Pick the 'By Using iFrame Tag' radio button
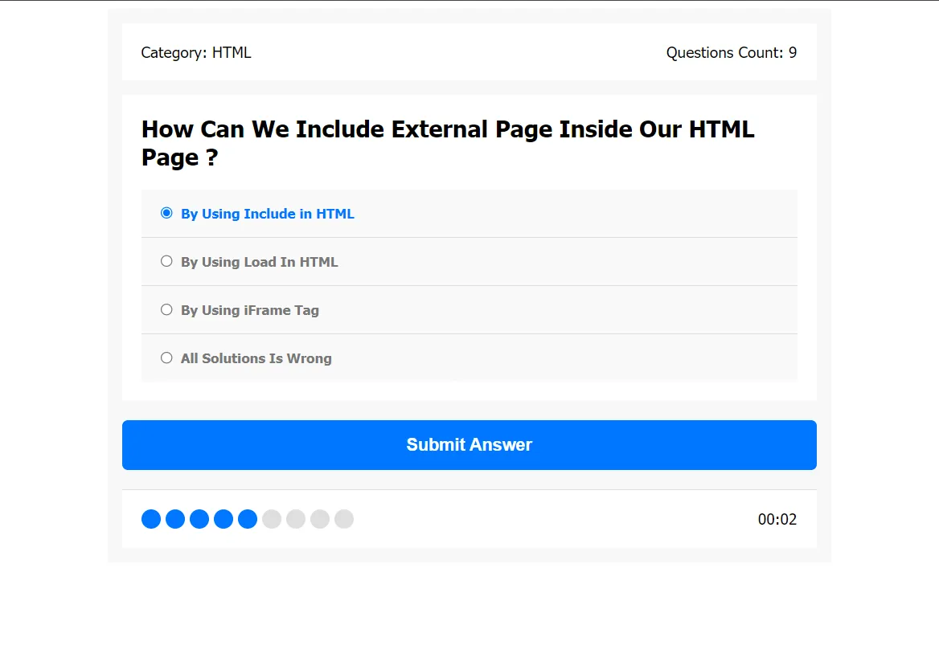 166,309
